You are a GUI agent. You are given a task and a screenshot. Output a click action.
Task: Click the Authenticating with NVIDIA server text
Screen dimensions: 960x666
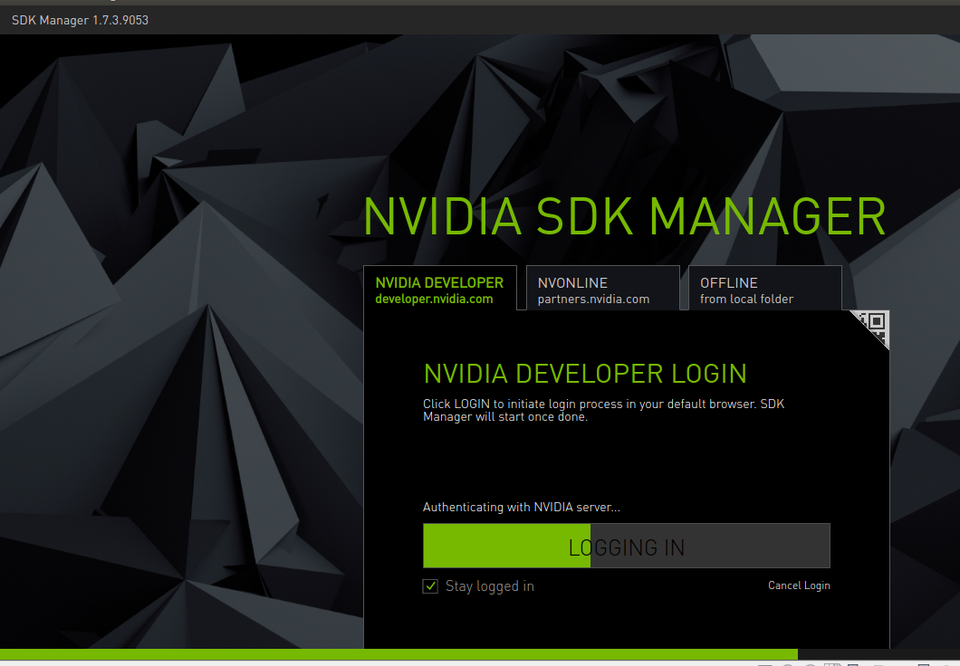coord(522,507)
